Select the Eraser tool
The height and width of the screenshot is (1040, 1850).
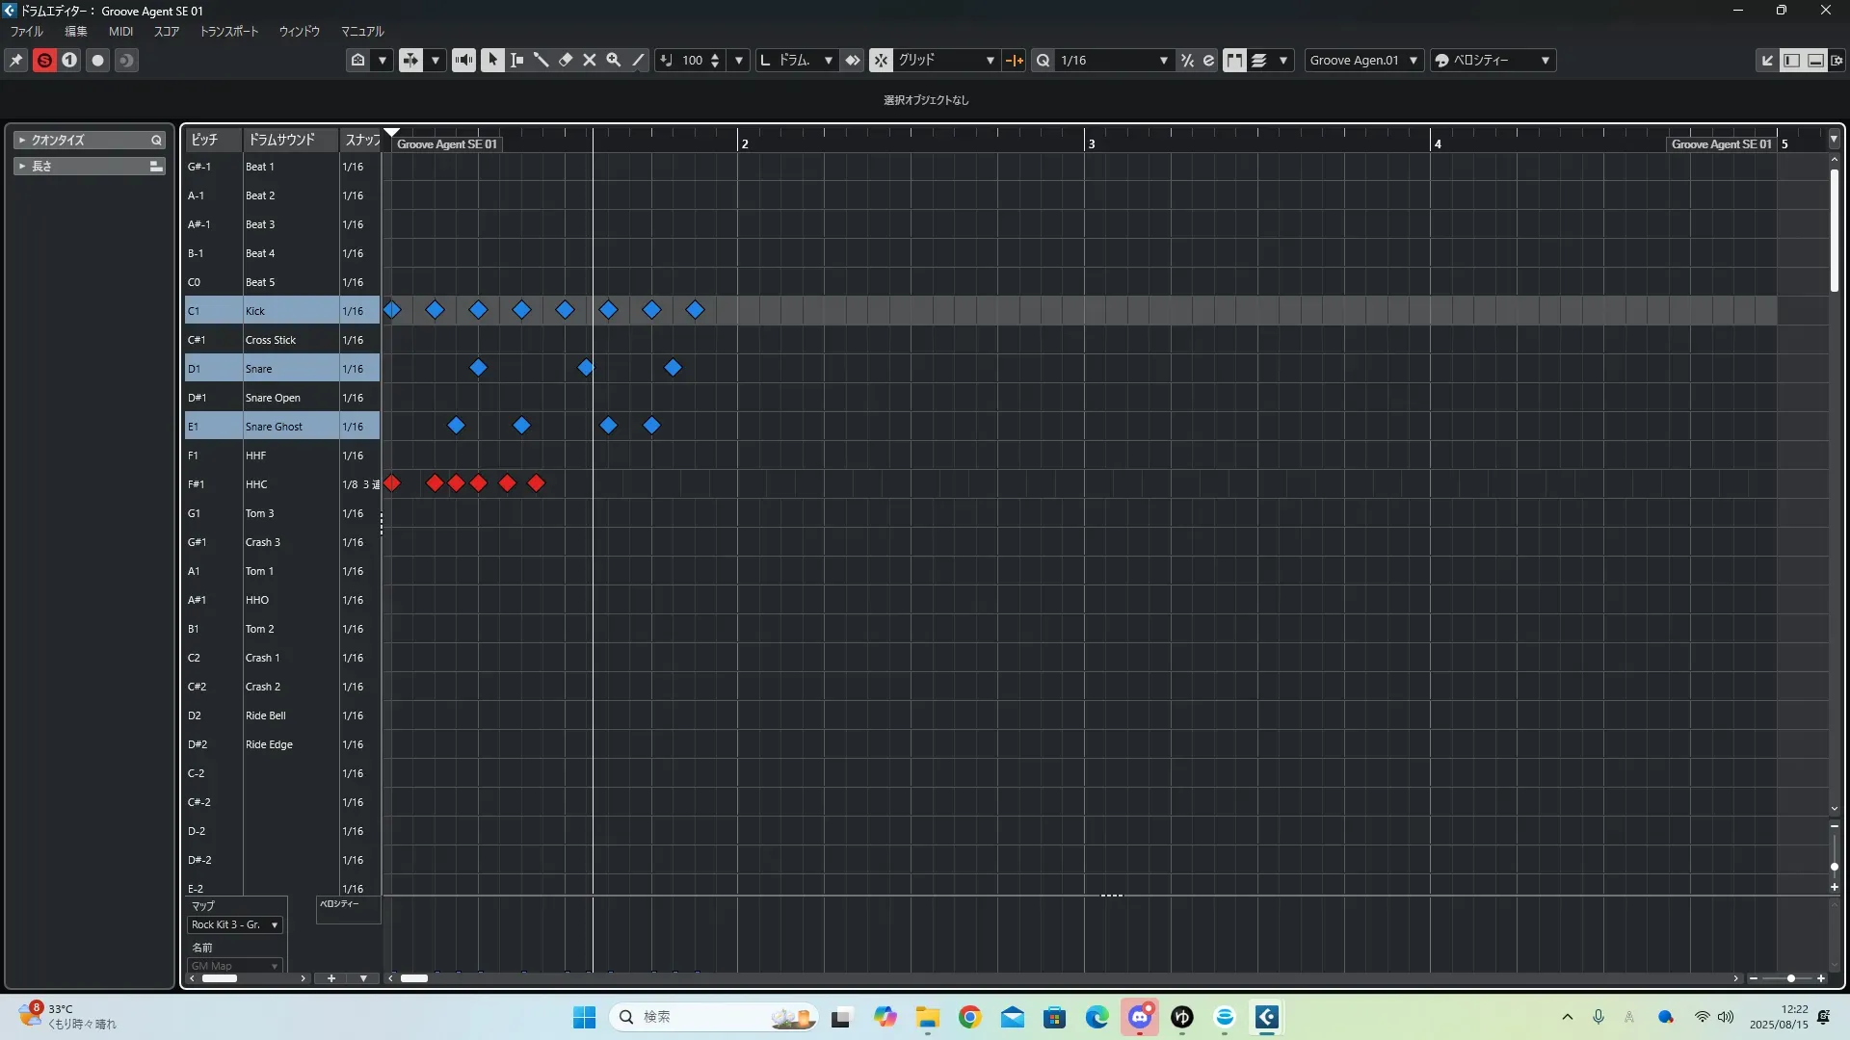pos(566,60)
